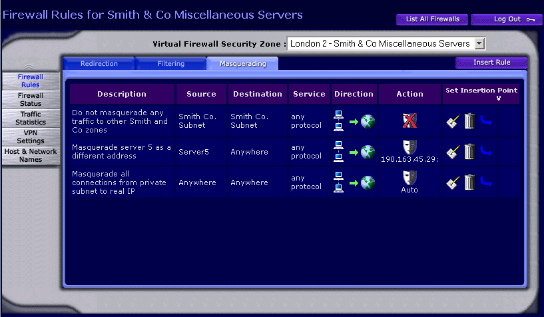This screenshot has width=544, height=317.
Task: Click the 190.163.45.29 action address
Action: pyautogui.click(x=409, y=159)
